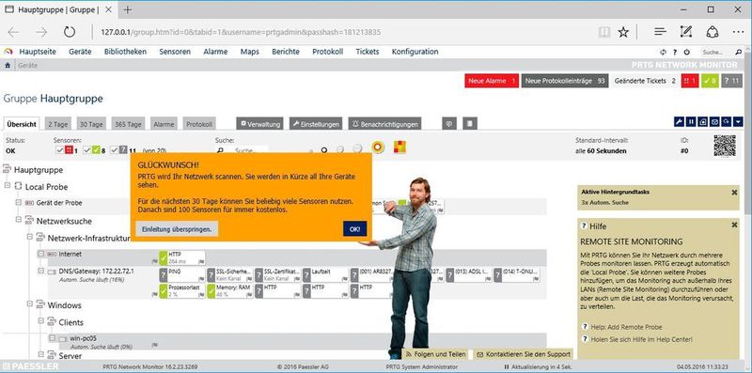Open the Maps menu
The width and height of the screenshot is (752, 373).
pyautogui.click(x=250, y=52)
